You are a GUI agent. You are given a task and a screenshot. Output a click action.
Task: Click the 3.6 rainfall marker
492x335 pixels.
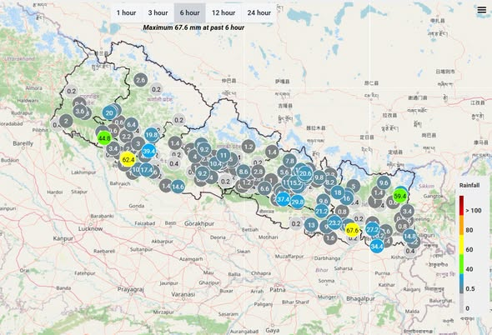coord(80,111)
